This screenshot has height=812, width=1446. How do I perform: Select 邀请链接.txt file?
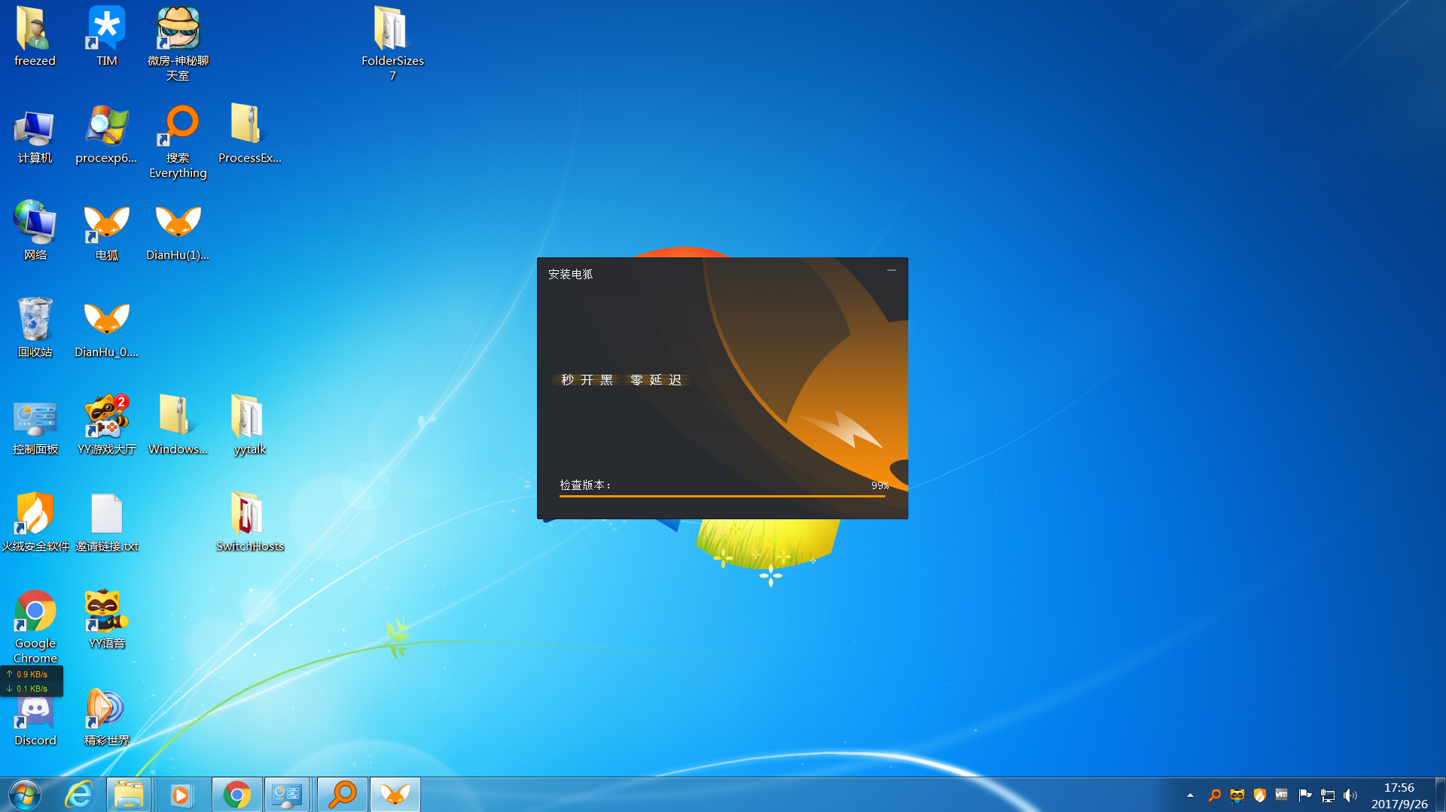pos(106,523)
